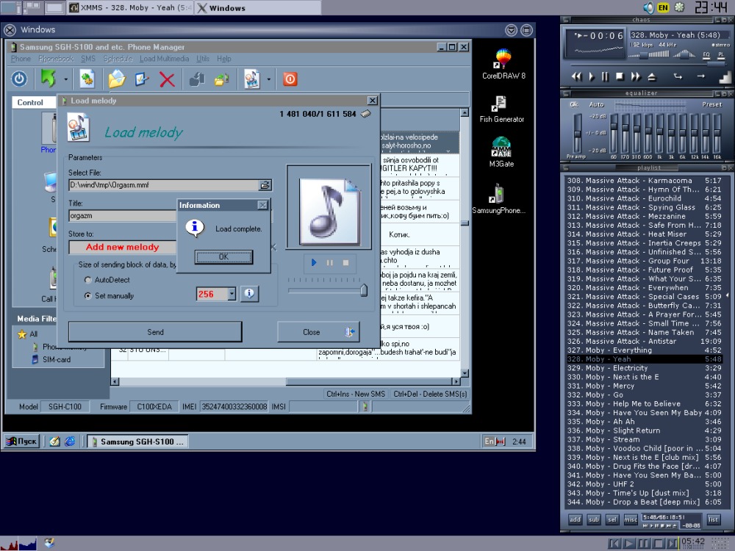
Task: Click XMMS play button
Action: tap(592, 76)
